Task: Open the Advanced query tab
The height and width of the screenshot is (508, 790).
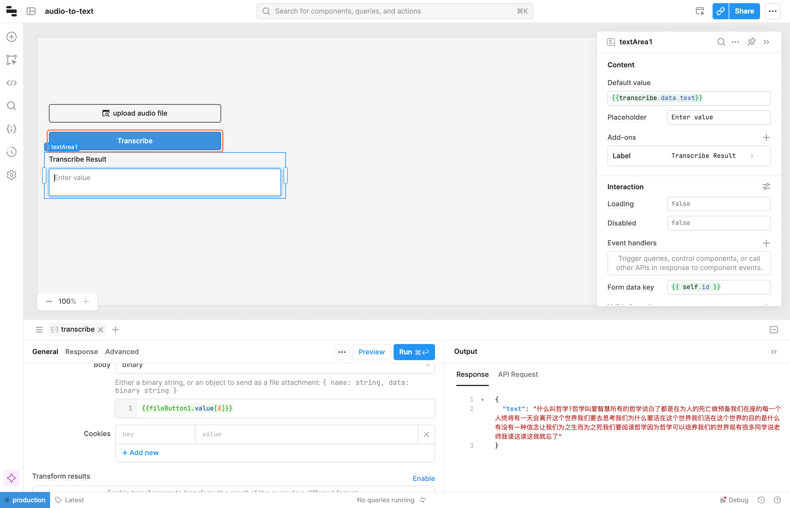Action: pyautogui.click(x=121, y=352)
